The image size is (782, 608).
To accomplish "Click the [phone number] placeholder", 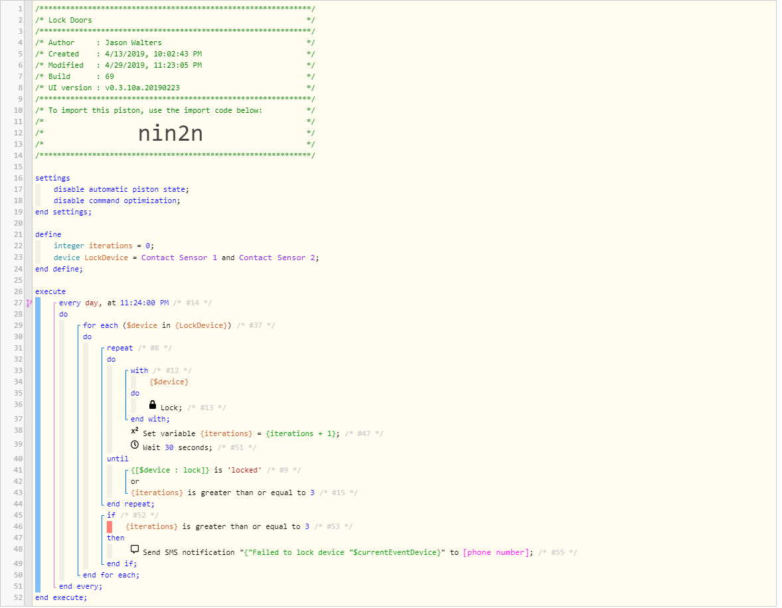I will (496, 553).
